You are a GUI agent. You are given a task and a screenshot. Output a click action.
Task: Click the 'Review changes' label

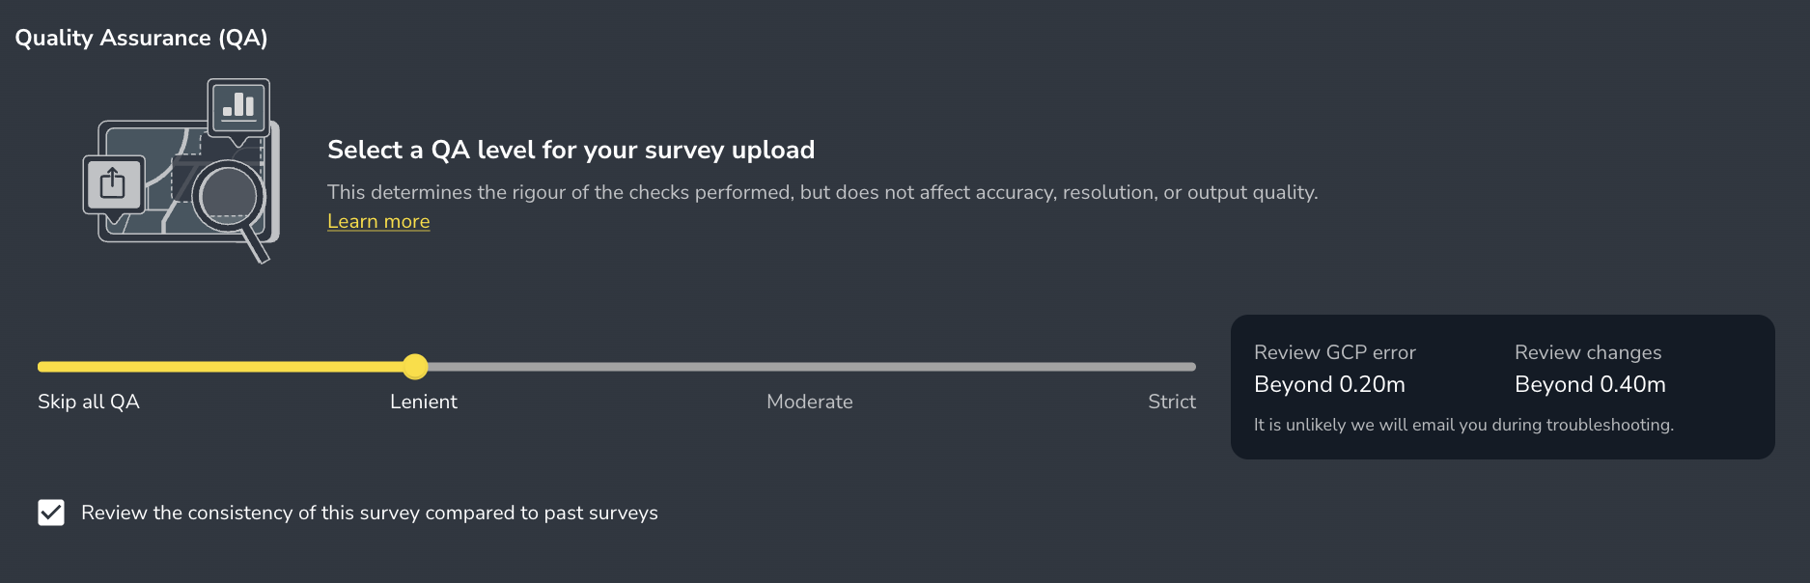click(1588, 352)
